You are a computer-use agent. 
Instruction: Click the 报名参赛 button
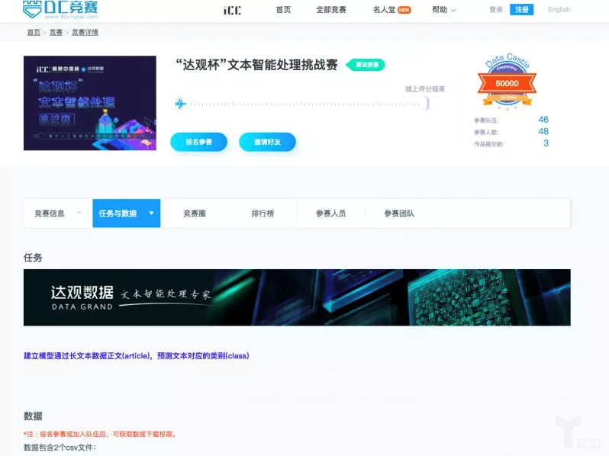pos(199,142)
